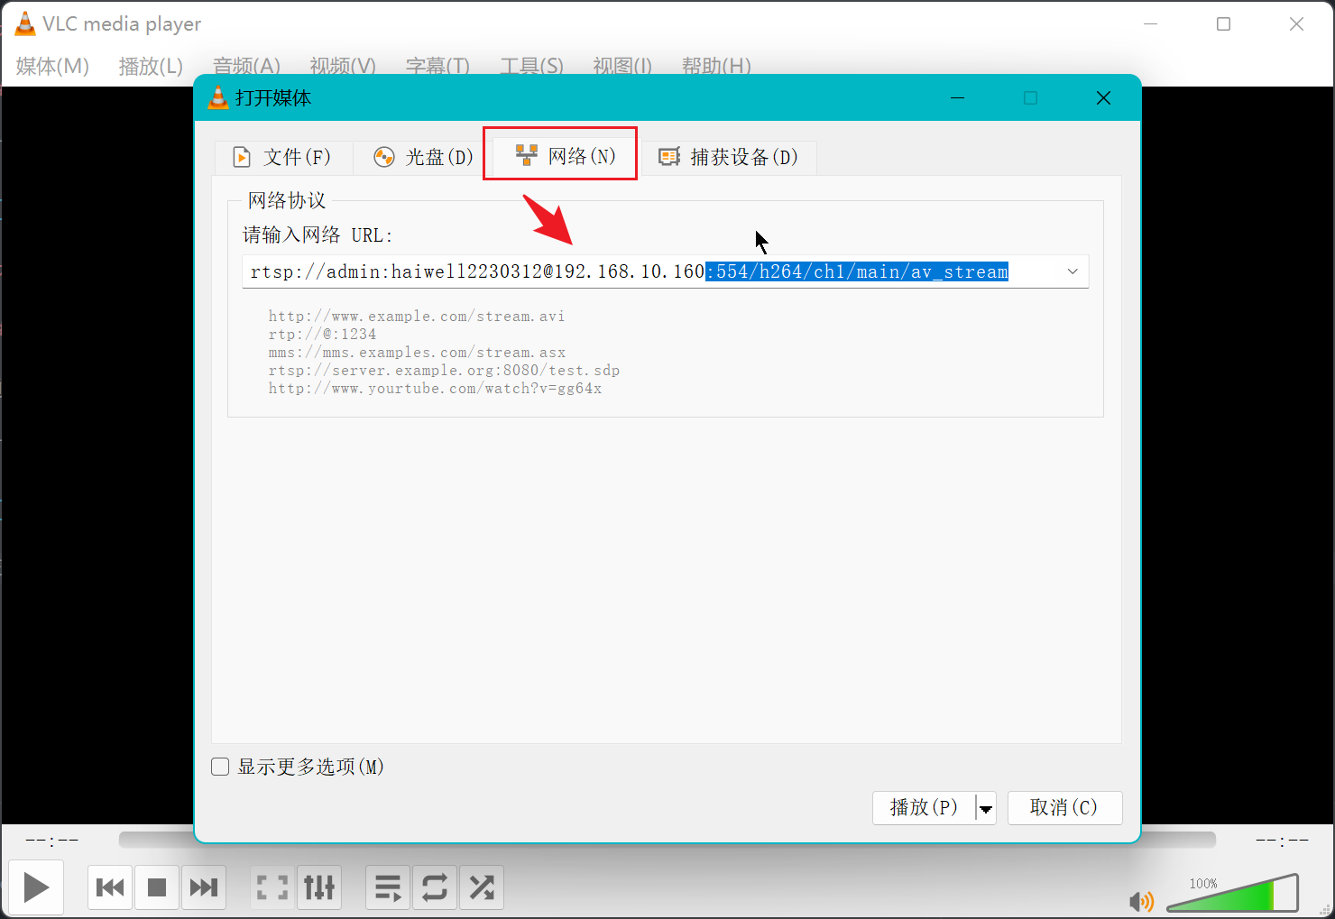Minimize the VLC main window
Viewport: 1335px width, 919px height.
tap(1151, 24)
